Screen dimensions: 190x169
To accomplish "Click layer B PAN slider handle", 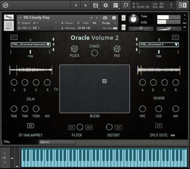I will [x=159, y=52].
